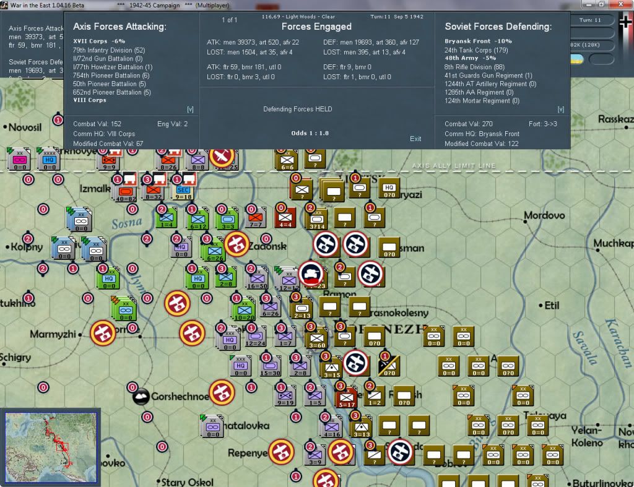Click the Defending Forces HELD result text
The height and width of the screenshot is (487, 634).
[298, 109]
